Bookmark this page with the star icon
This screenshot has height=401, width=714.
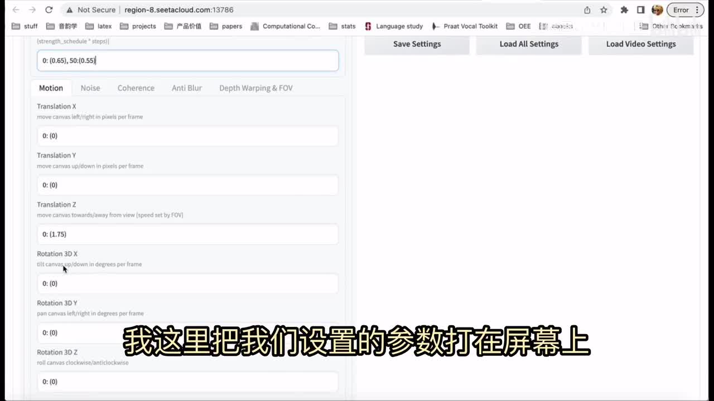tap(604, 10)
